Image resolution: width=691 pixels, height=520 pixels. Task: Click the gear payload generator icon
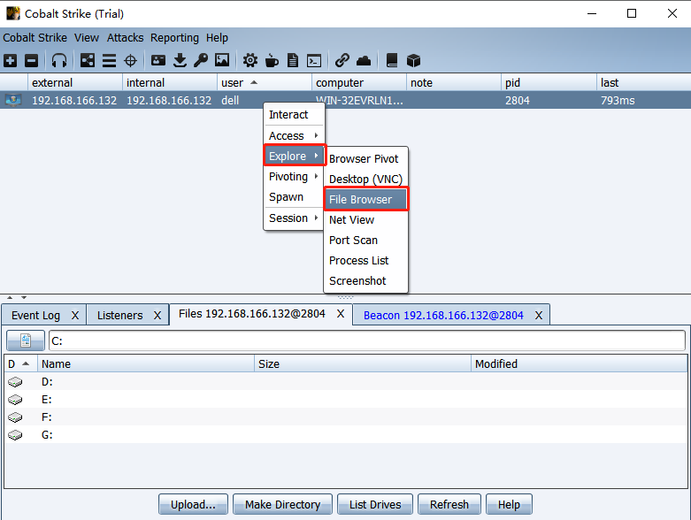250,60
